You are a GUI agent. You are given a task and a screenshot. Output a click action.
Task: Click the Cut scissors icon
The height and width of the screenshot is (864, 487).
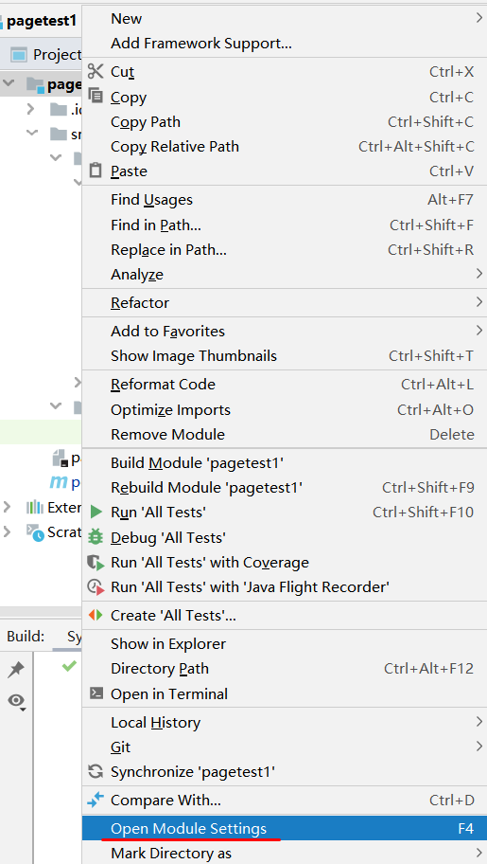[x=96, y=72]
